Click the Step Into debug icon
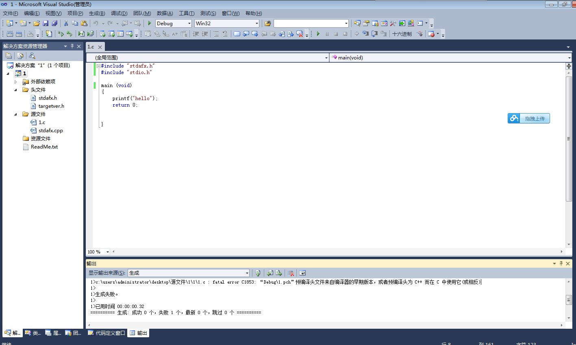The image size is (576, 345). 365,34
